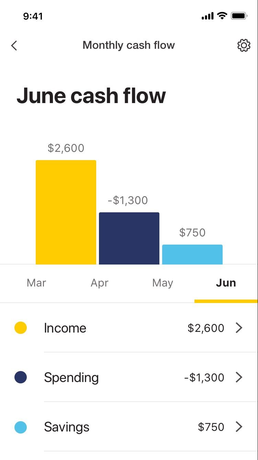This screenshot has width=258, height=460.
Task: Expand Spending details chevron
Action: (239, 377)
